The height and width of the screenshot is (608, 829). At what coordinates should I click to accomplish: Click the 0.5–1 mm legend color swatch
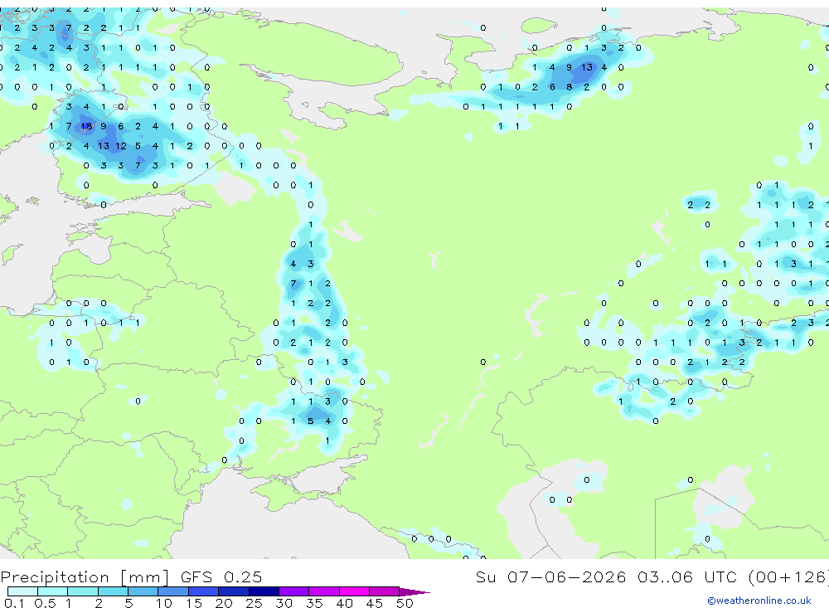click(52, 591)
